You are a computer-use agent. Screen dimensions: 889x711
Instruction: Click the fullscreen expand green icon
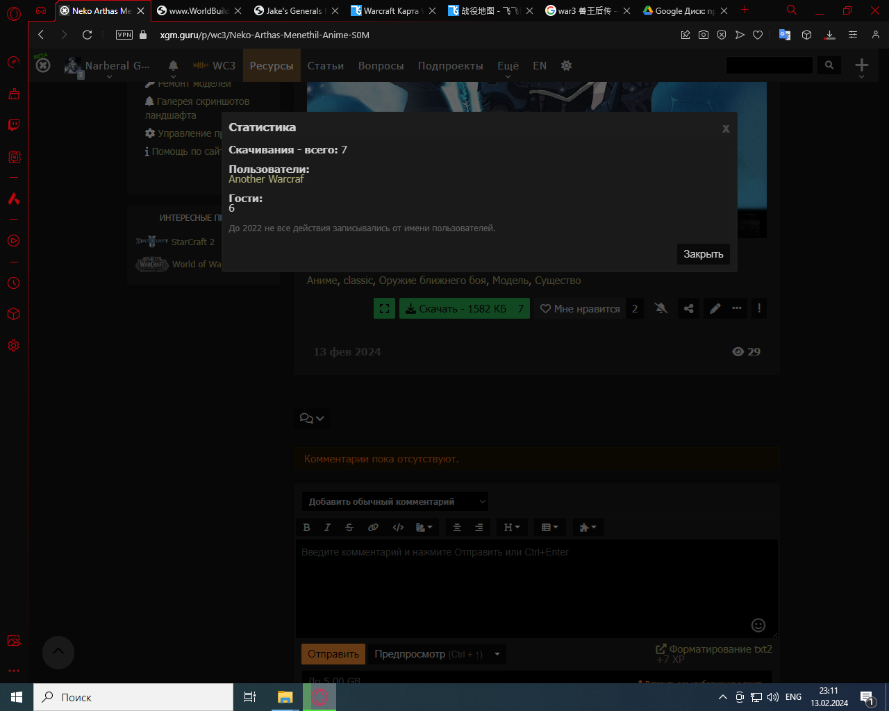[384, 308]
